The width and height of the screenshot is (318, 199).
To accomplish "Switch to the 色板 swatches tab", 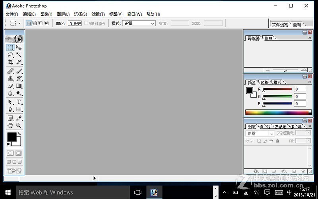I will pyautogui.click(x=264, y=82).
